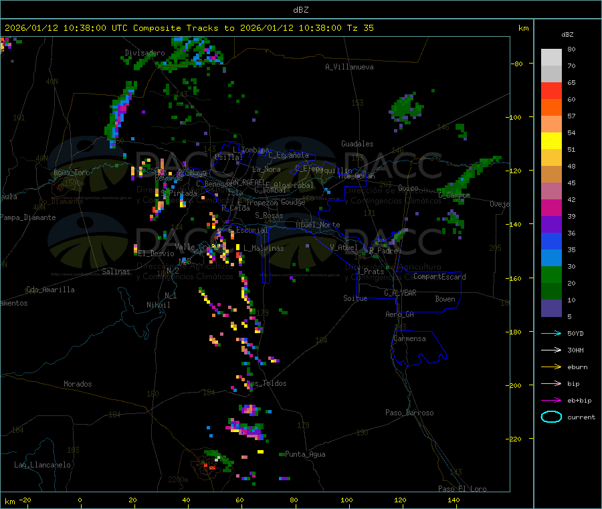This screenshot has height=509, width=602.
Task: Click the '50YD' legend label
Action: click(575, 333)
